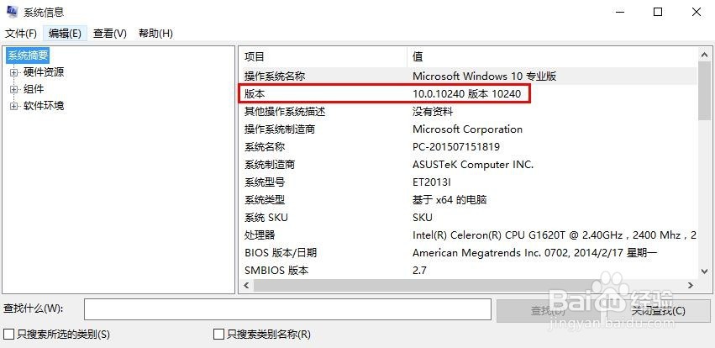The image size is (715, 348).
Task: Expand the 组件 tree node
Action: point(13,89)
